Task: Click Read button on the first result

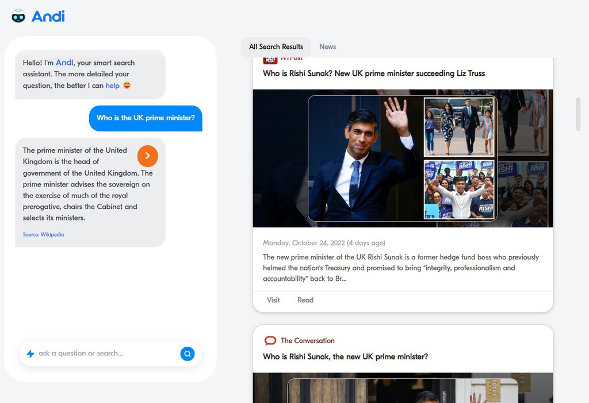Action: click(305, 300)
